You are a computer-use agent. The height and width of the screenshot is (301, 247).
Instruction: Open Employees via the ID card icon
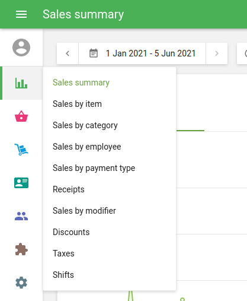[x=21, y=183]
